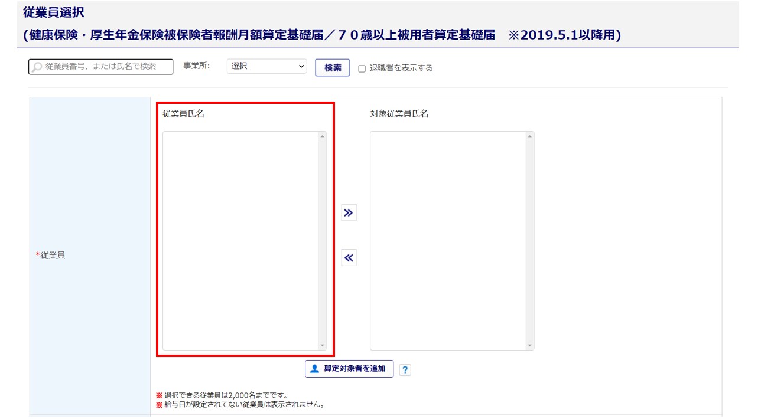Click the 退職者を表示する label text
This screenshot has height=419, width=761.
tap(401, 68)
